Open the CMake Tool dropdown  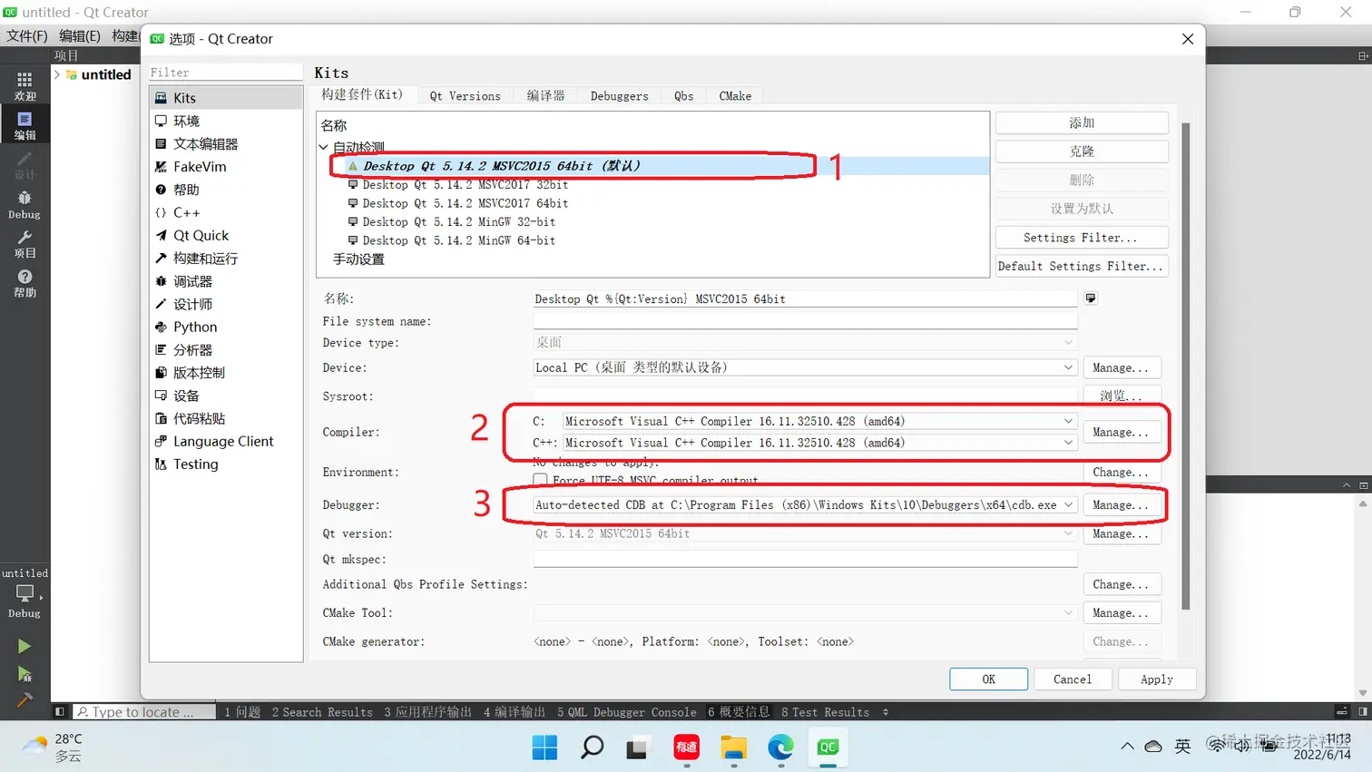[x=805, y=613]
